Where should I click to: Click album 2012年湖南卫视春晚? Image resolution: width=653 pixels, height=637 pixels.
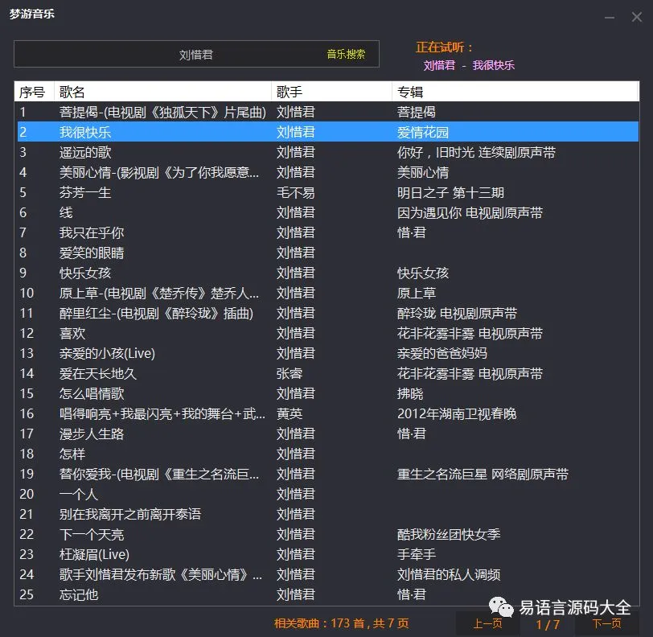pyautogui.click(x=457, y=413)
